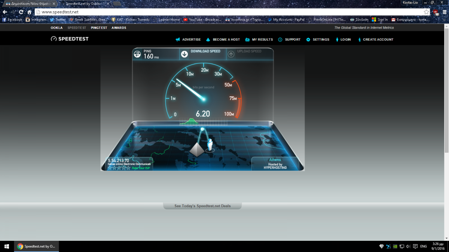Open the Sign In Microsoft bookmark
Viewport: 449px width, 252px height.
coord(380,19)
